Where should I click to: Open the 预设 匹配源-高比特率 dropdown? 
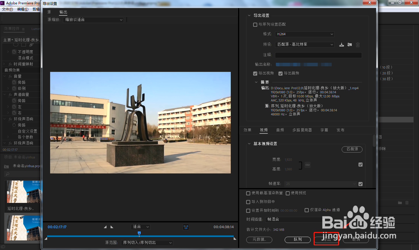pyautogui.click(x=305, y=44)
